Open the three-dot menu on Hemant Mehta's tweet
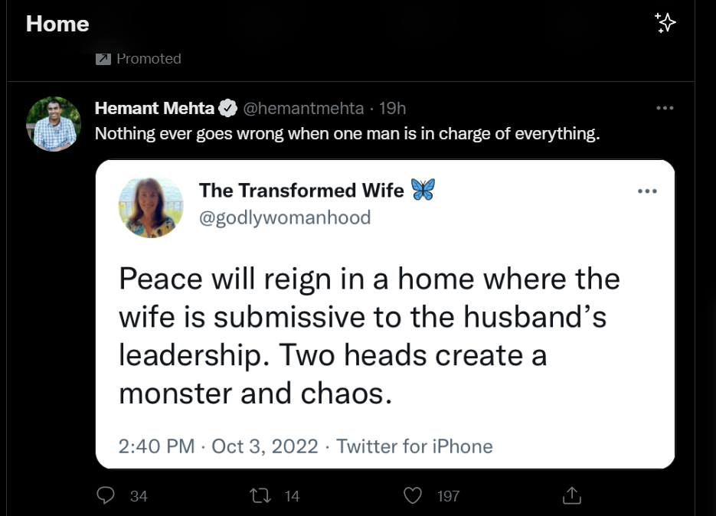 tap(665, 108)
